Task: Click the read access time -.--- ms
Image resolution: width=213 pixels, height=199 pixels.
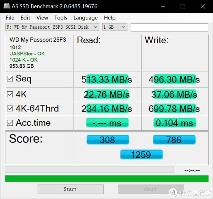Action: coord(107,123)
